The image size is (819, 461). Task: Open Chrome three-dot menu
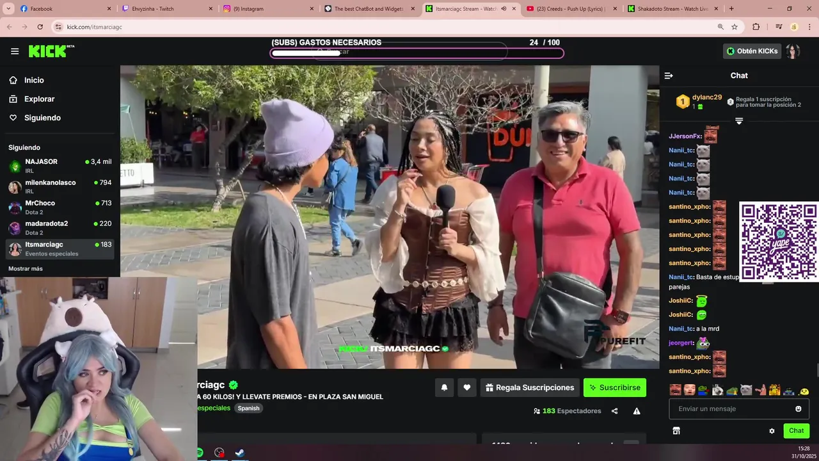point(809,27)
